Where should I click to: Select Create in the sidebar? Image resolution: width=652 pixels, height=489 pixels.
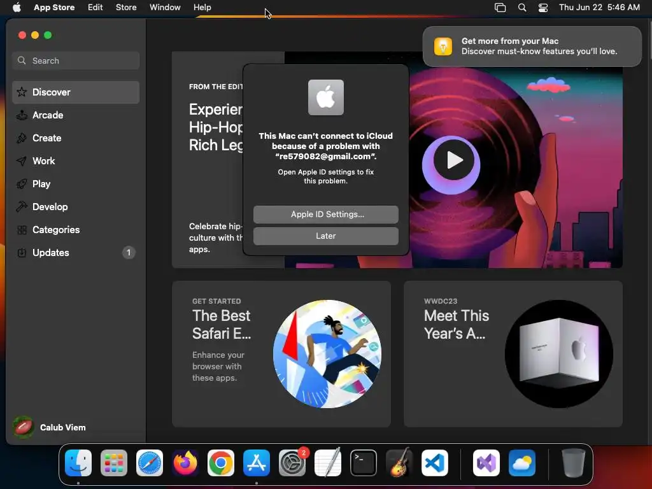point(76,138)
